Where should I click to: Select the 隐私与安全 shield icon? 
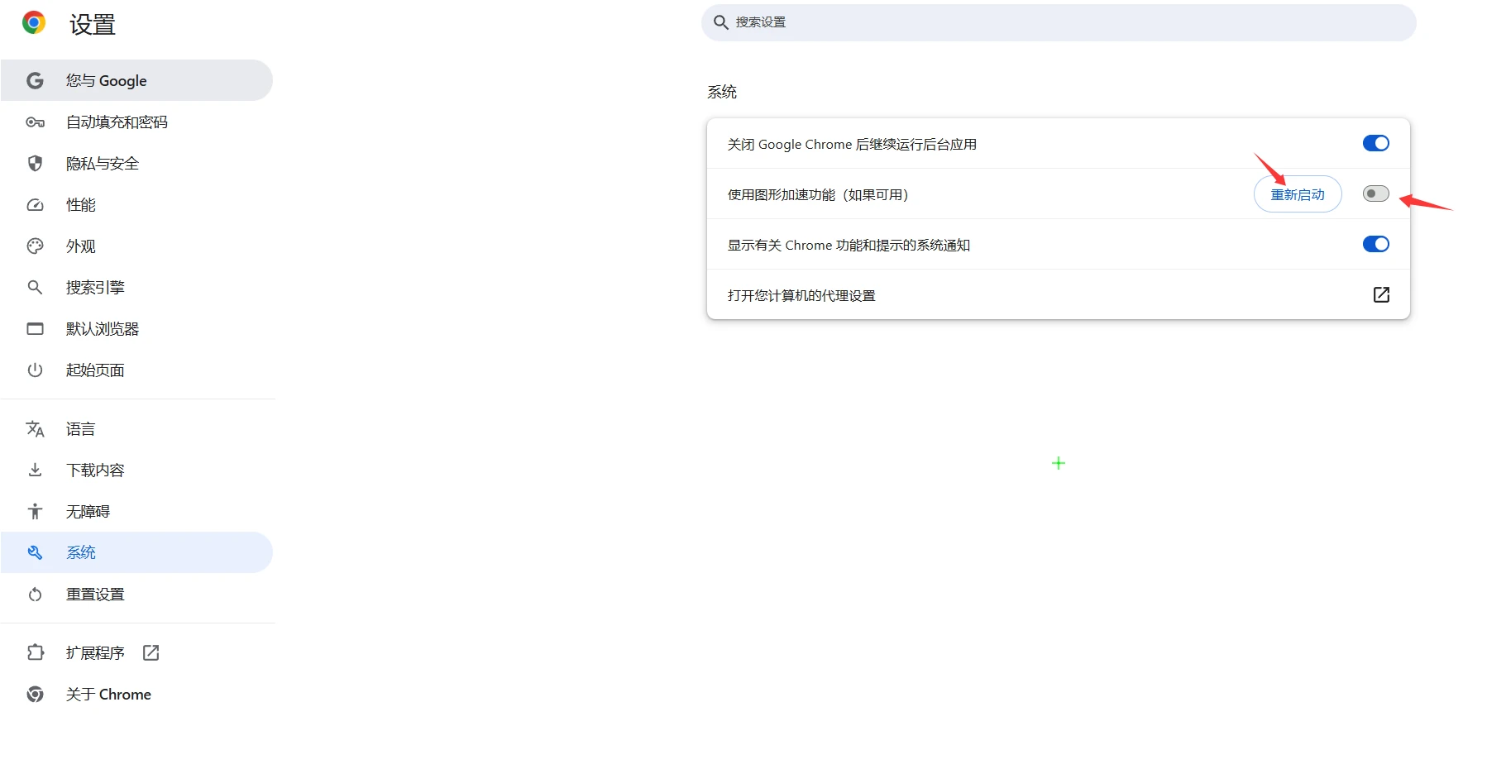[x=35, y=163]
